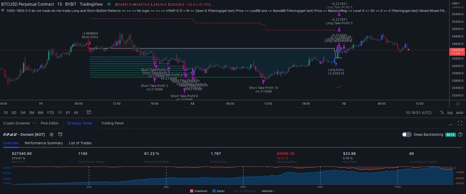Click Short Take Profit 10 label
The width and height of the screenshot is (466, 194).
[263, 88]
